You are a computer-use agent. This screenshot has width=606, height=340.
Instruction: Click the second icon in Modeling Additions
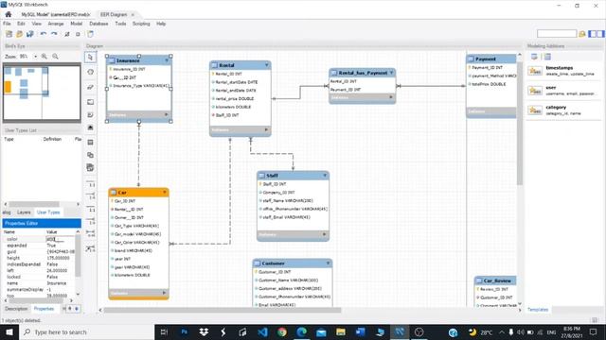click(x=547, y=57)
